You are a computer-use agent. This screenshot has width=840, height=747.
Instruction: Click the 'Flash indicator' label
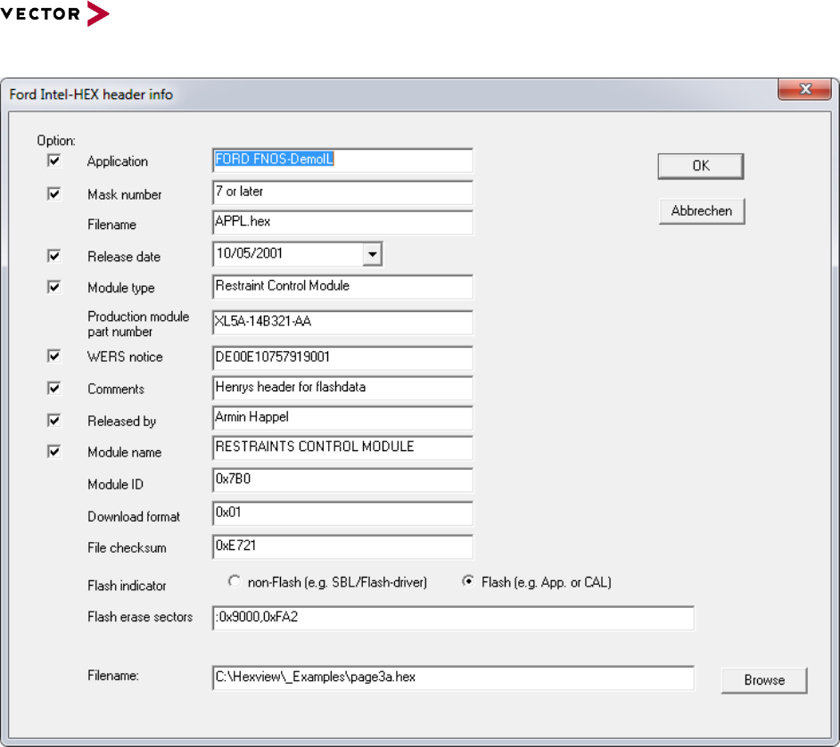click(127, 586)
